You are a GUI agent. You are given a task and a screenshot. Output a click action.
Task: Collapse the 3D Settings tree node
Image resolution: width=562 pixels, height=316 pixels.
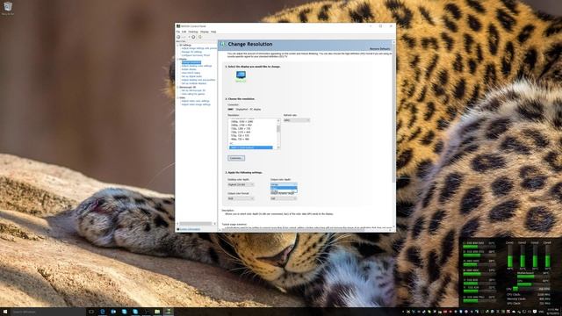click(x=177, y=45)
